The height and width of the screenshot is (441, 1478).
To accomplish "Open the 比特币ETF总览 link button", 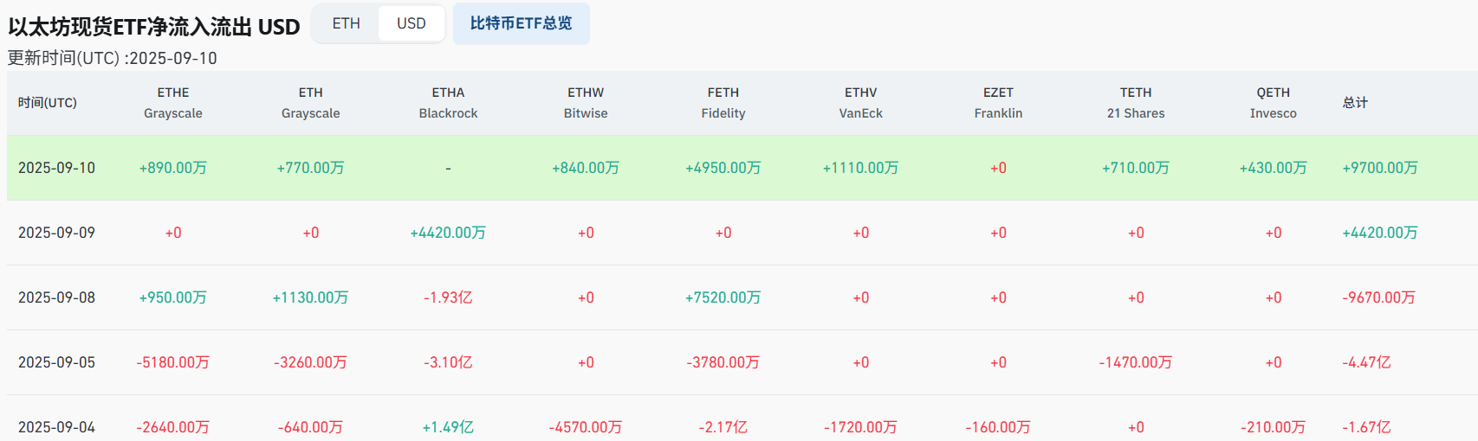I will coord(521,23).
